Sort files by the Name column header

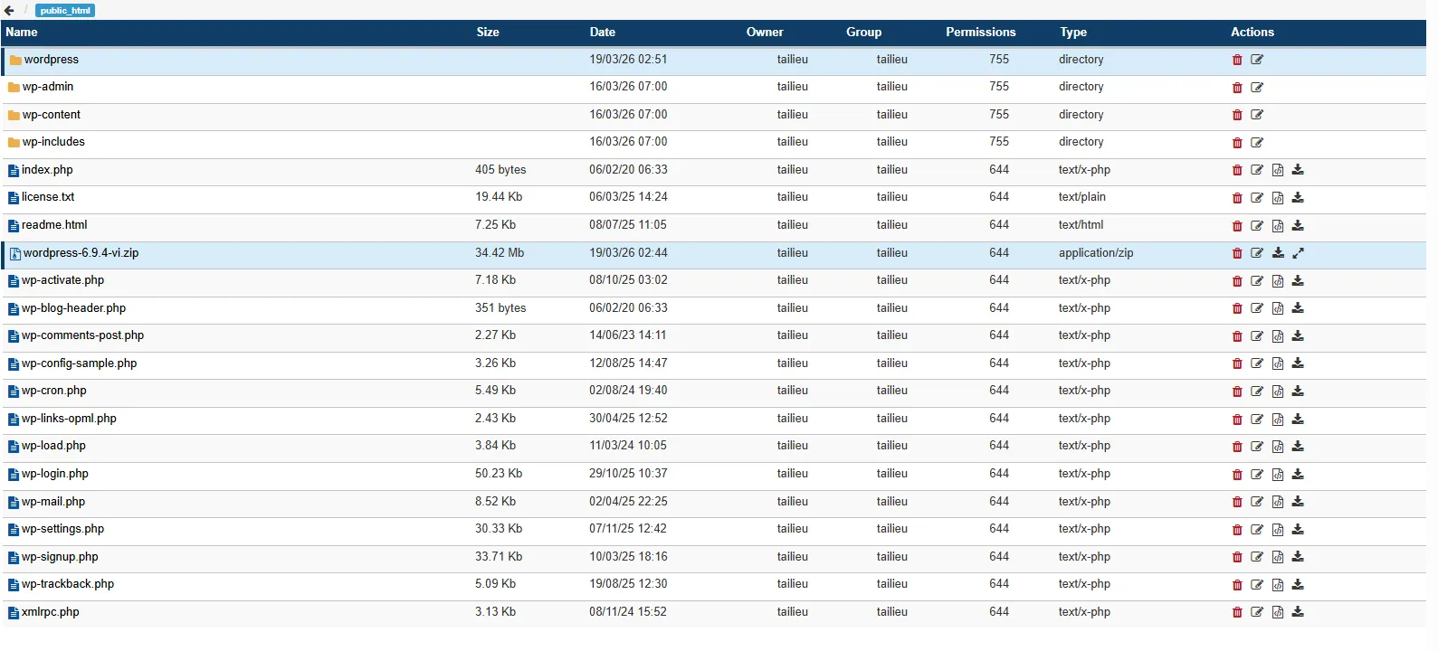22,33
